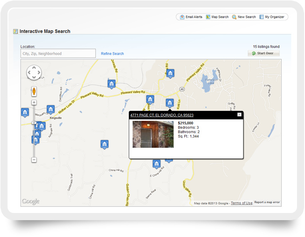Screen dimensions: 305x237
Task: Open the 4771 PAGE CT, EL DORADO address link
Action: tap(162, 115)
